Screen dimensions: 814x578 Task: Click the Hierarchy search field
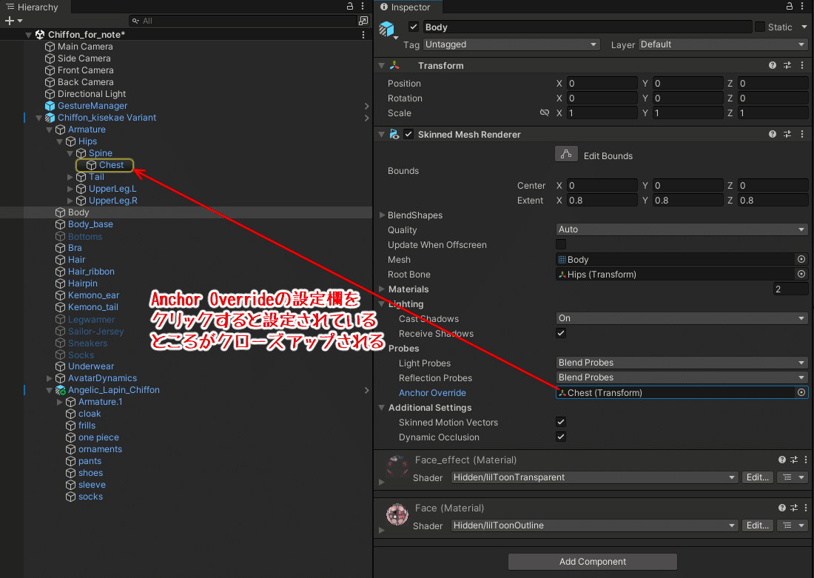(x=243, y=21)
